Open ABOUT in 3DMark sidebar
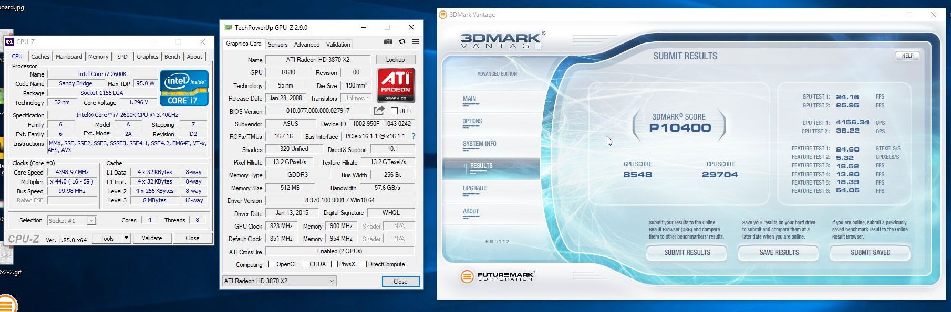 [x=471, y=212]
